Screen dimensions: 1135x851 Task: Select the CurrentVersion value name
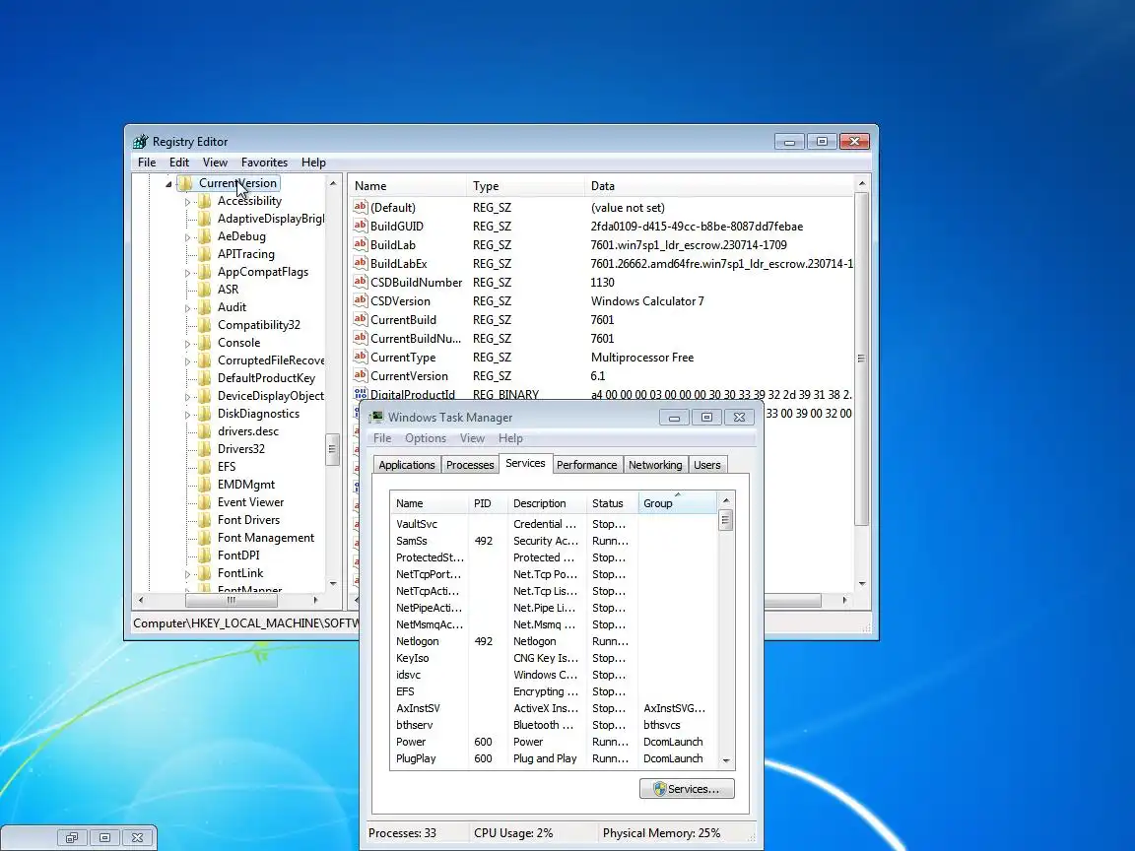click(x=409, y=375)
